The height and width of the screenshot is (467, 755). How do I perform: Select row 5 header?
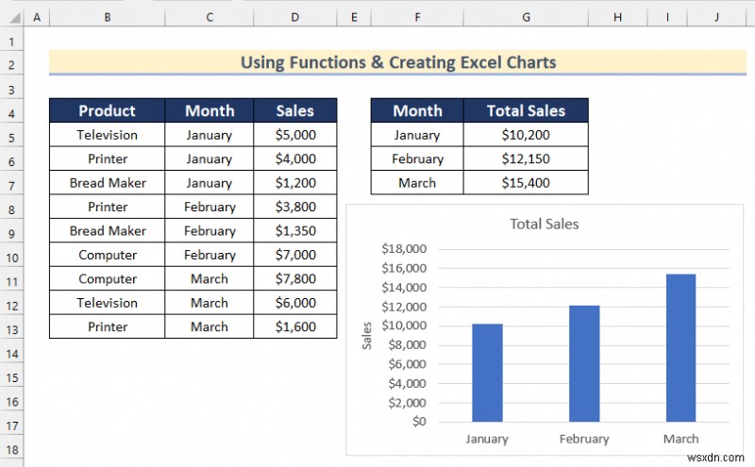click(12, 135)
